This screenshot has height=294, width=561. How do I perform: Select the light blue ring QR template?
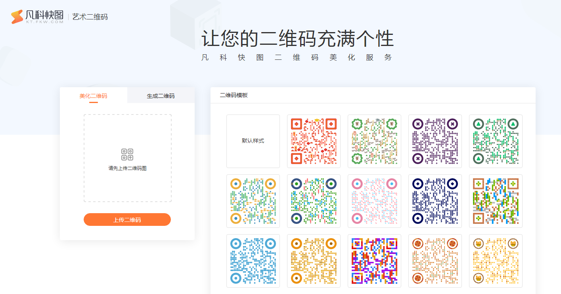coord(253,261)
